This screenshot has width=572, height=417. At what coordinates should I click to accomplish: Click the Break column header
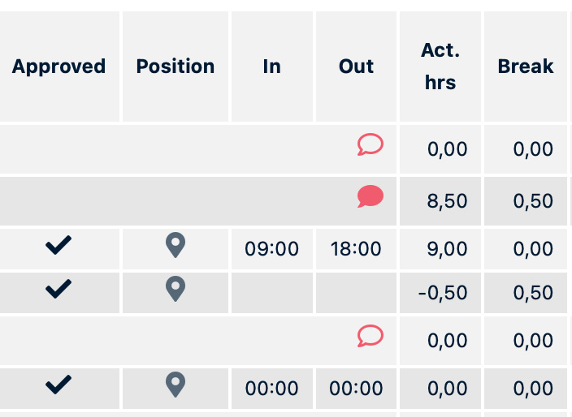[526, 67]
